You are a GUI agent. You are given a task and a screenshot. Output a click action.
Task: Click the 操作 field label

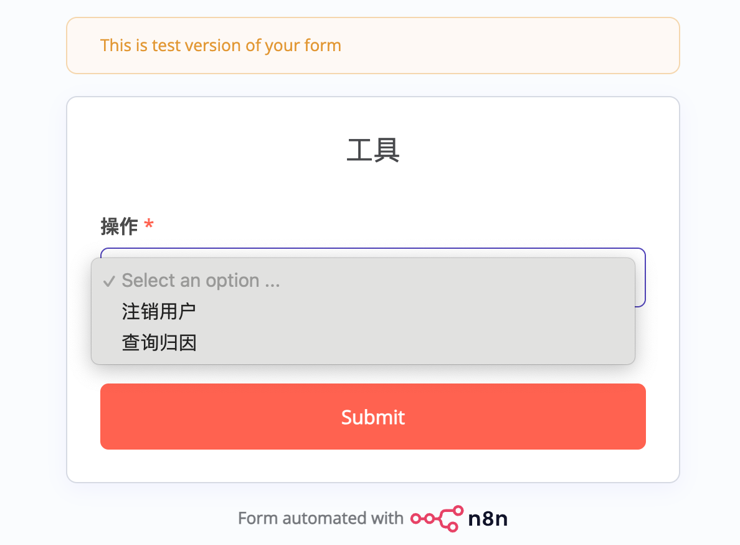click(x=119, y=226)
